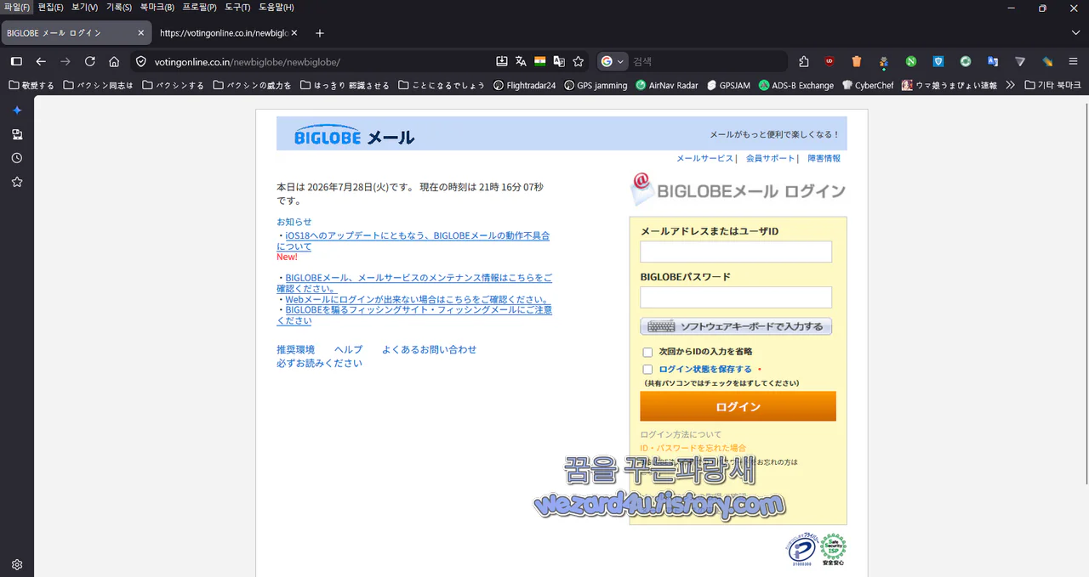The width and height of the screenshot is (1089, 577).
Task: Open the 障害情報 link
Action: (x=824, y=158)
